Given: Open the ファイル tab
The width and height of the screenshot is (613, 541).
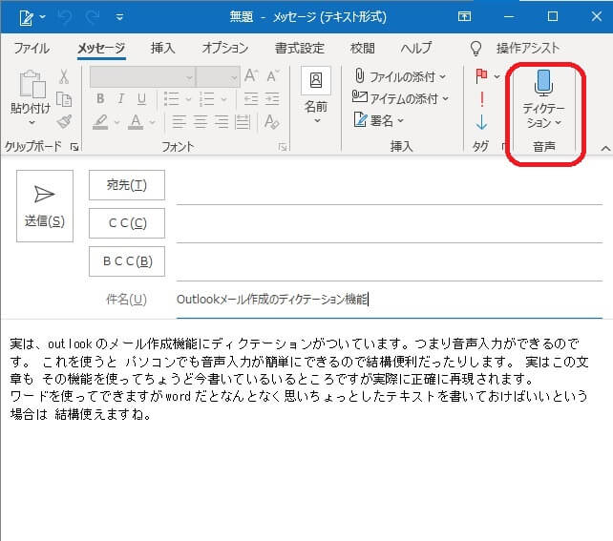Looking at the screenshot, I should click(32, 48).
